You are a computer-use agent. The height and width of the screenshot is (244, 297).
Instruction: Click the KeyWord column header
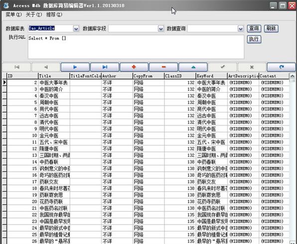point(211,76)
